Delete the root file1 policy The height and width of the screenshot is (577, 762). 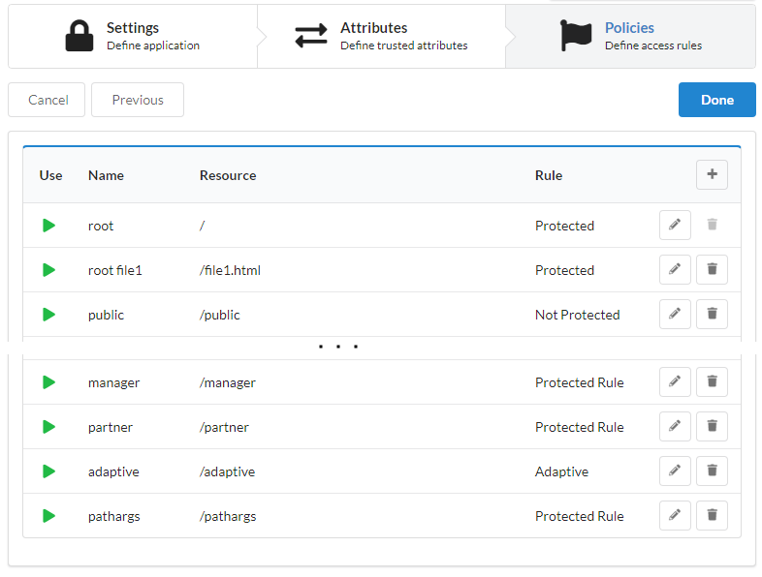(x=712, y=269)
